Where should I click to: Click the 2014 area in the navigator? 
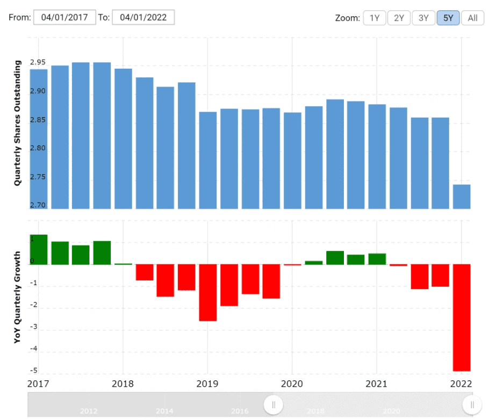tap(164, 411)
